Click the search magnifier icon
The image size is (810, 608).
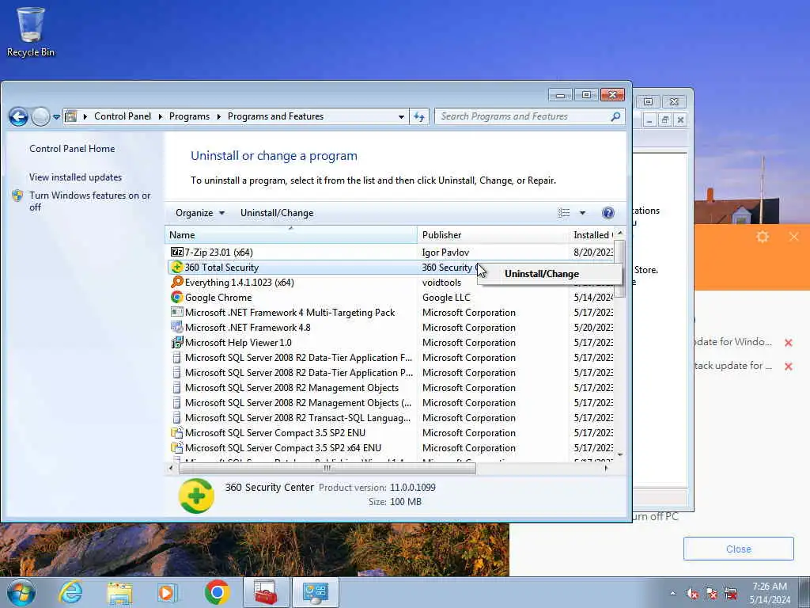click(x=615, y=117)
